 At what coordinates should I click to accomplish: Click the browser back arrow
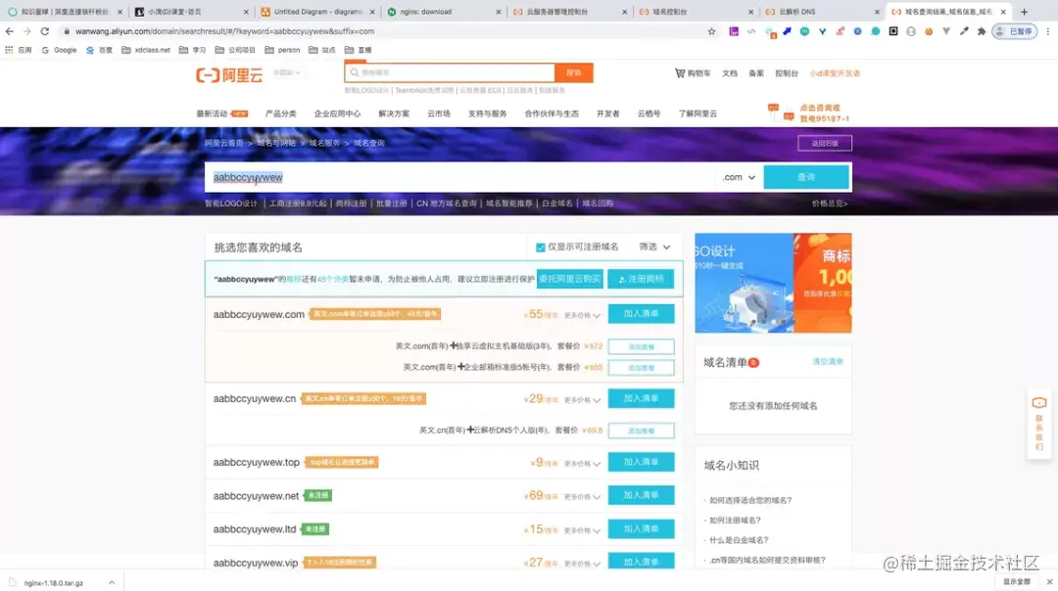click(10, 30)
